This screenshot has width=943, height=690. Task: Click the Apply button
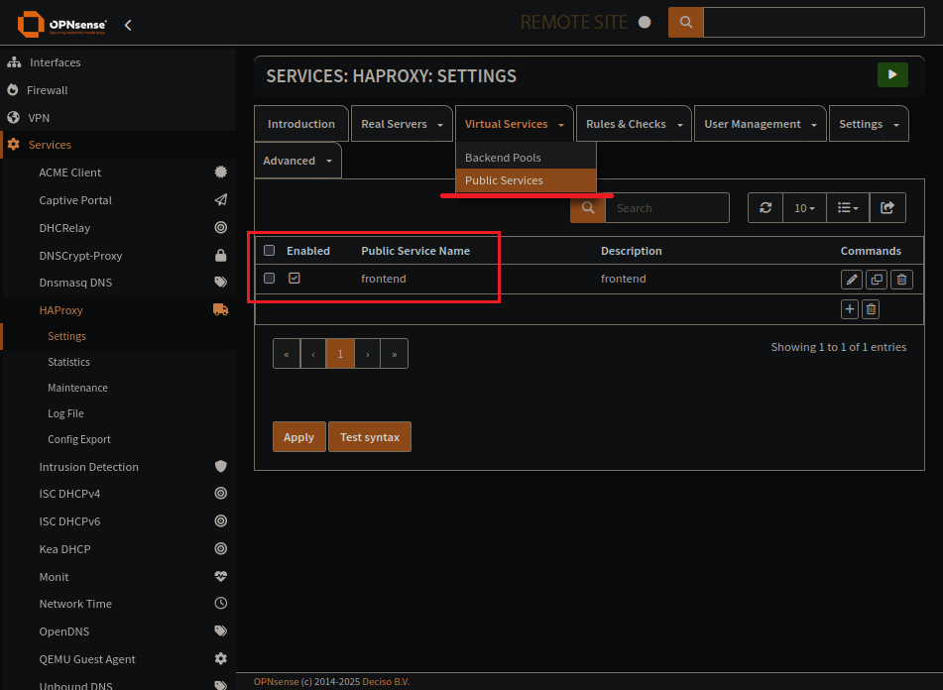(x=298, y=437)
